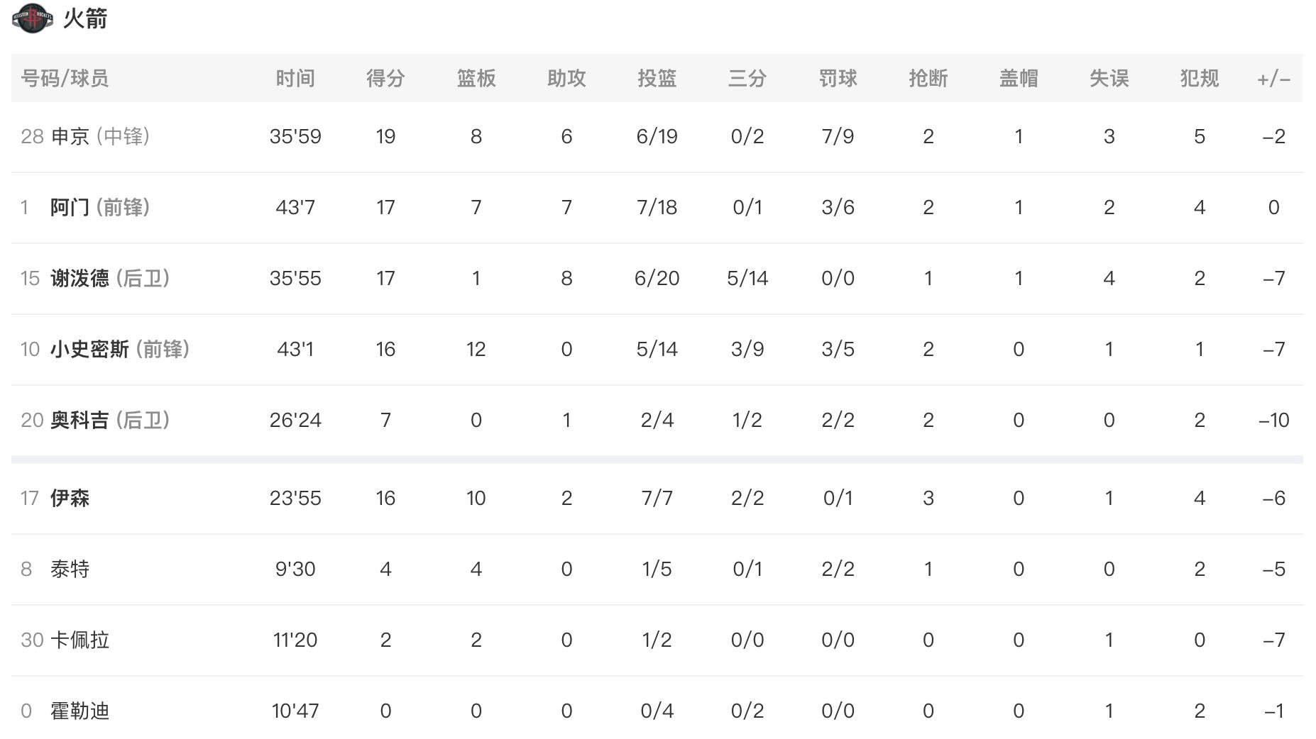
Task: Click the 罚球 column header
Action: click(x=838, y=78)
